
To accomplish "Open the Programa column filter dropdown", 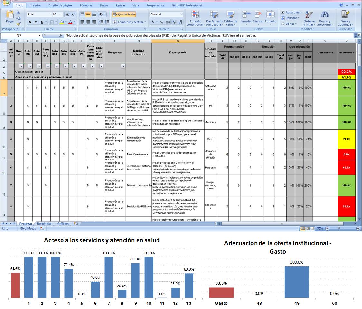I will [x=123, y=66].
